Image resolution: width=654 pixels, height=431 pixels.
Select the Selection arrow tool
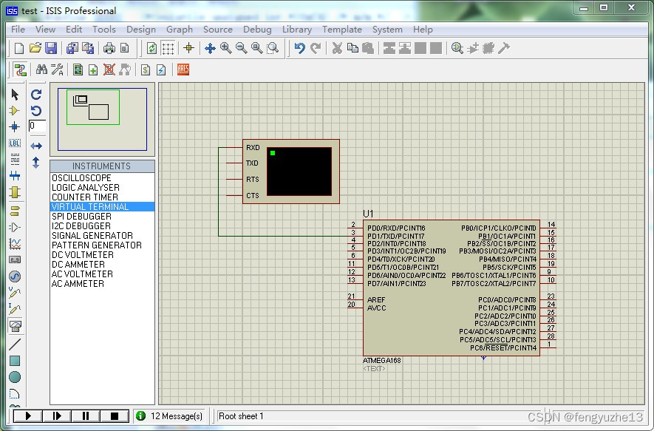pyautogui.click(x=15, y=95)
